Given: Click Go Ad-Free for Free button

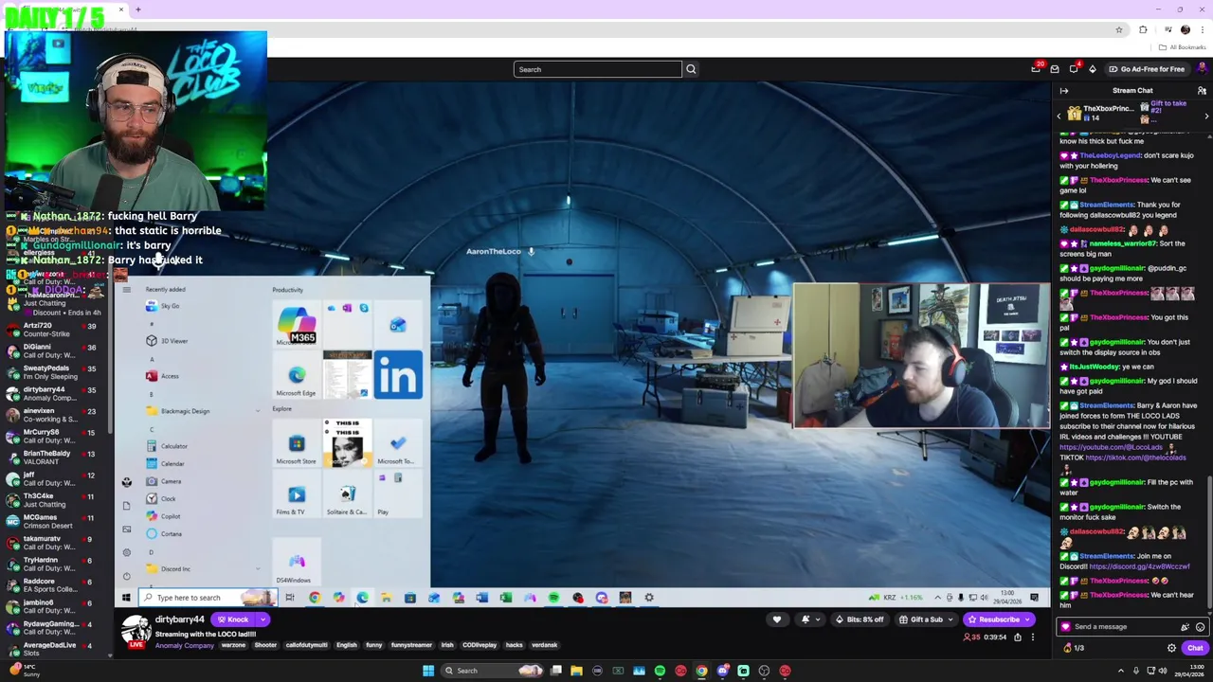Looking at the screenshot, I should pyautogui.click(x=1146, y=69).
